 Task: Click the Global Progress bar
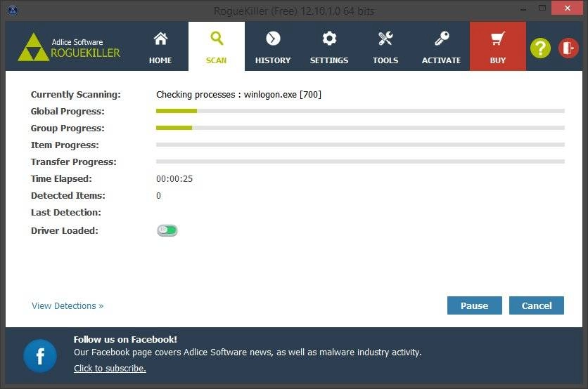[360, 111]
